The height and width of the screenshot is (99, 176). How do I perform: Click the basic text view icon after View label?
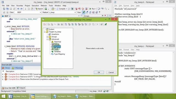tap(84, 12)
